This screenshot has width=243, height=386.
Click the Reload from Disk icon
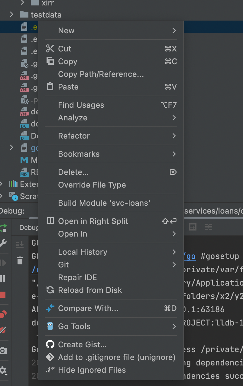point(50,290)
